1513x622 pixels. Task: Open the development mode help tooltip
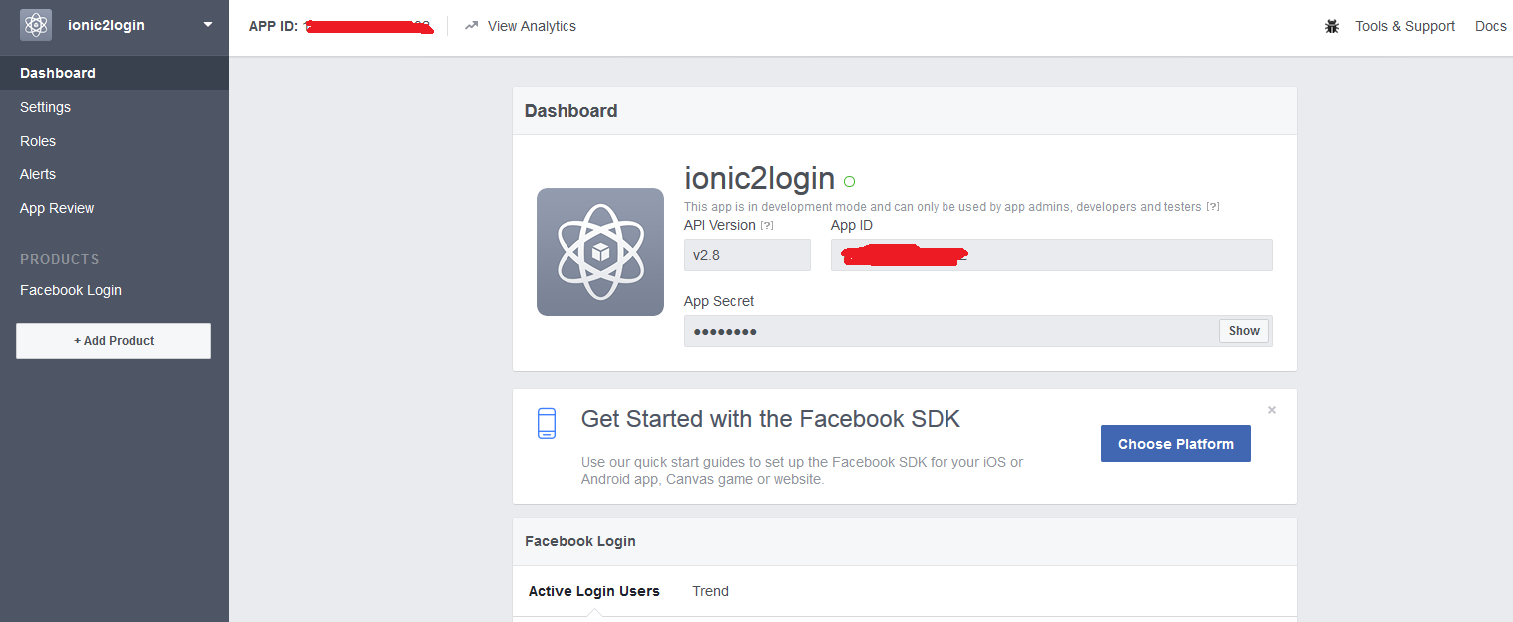tap(1211, 206)
